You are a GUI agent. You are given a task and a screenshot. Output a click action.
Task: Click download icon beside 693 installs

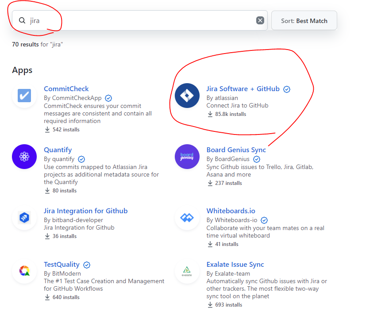(x=210, y=304)
